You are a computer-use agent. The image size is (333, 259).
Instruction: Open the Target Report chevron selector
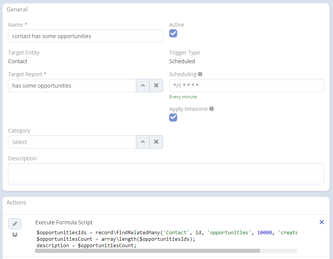(x=143, y=86)
